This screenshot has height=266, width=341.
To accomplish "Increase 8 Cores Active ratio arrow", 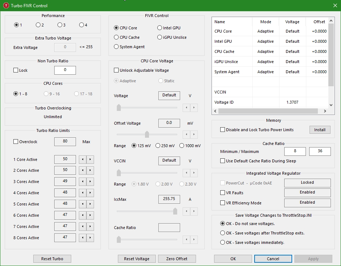I will coord(90,238).
